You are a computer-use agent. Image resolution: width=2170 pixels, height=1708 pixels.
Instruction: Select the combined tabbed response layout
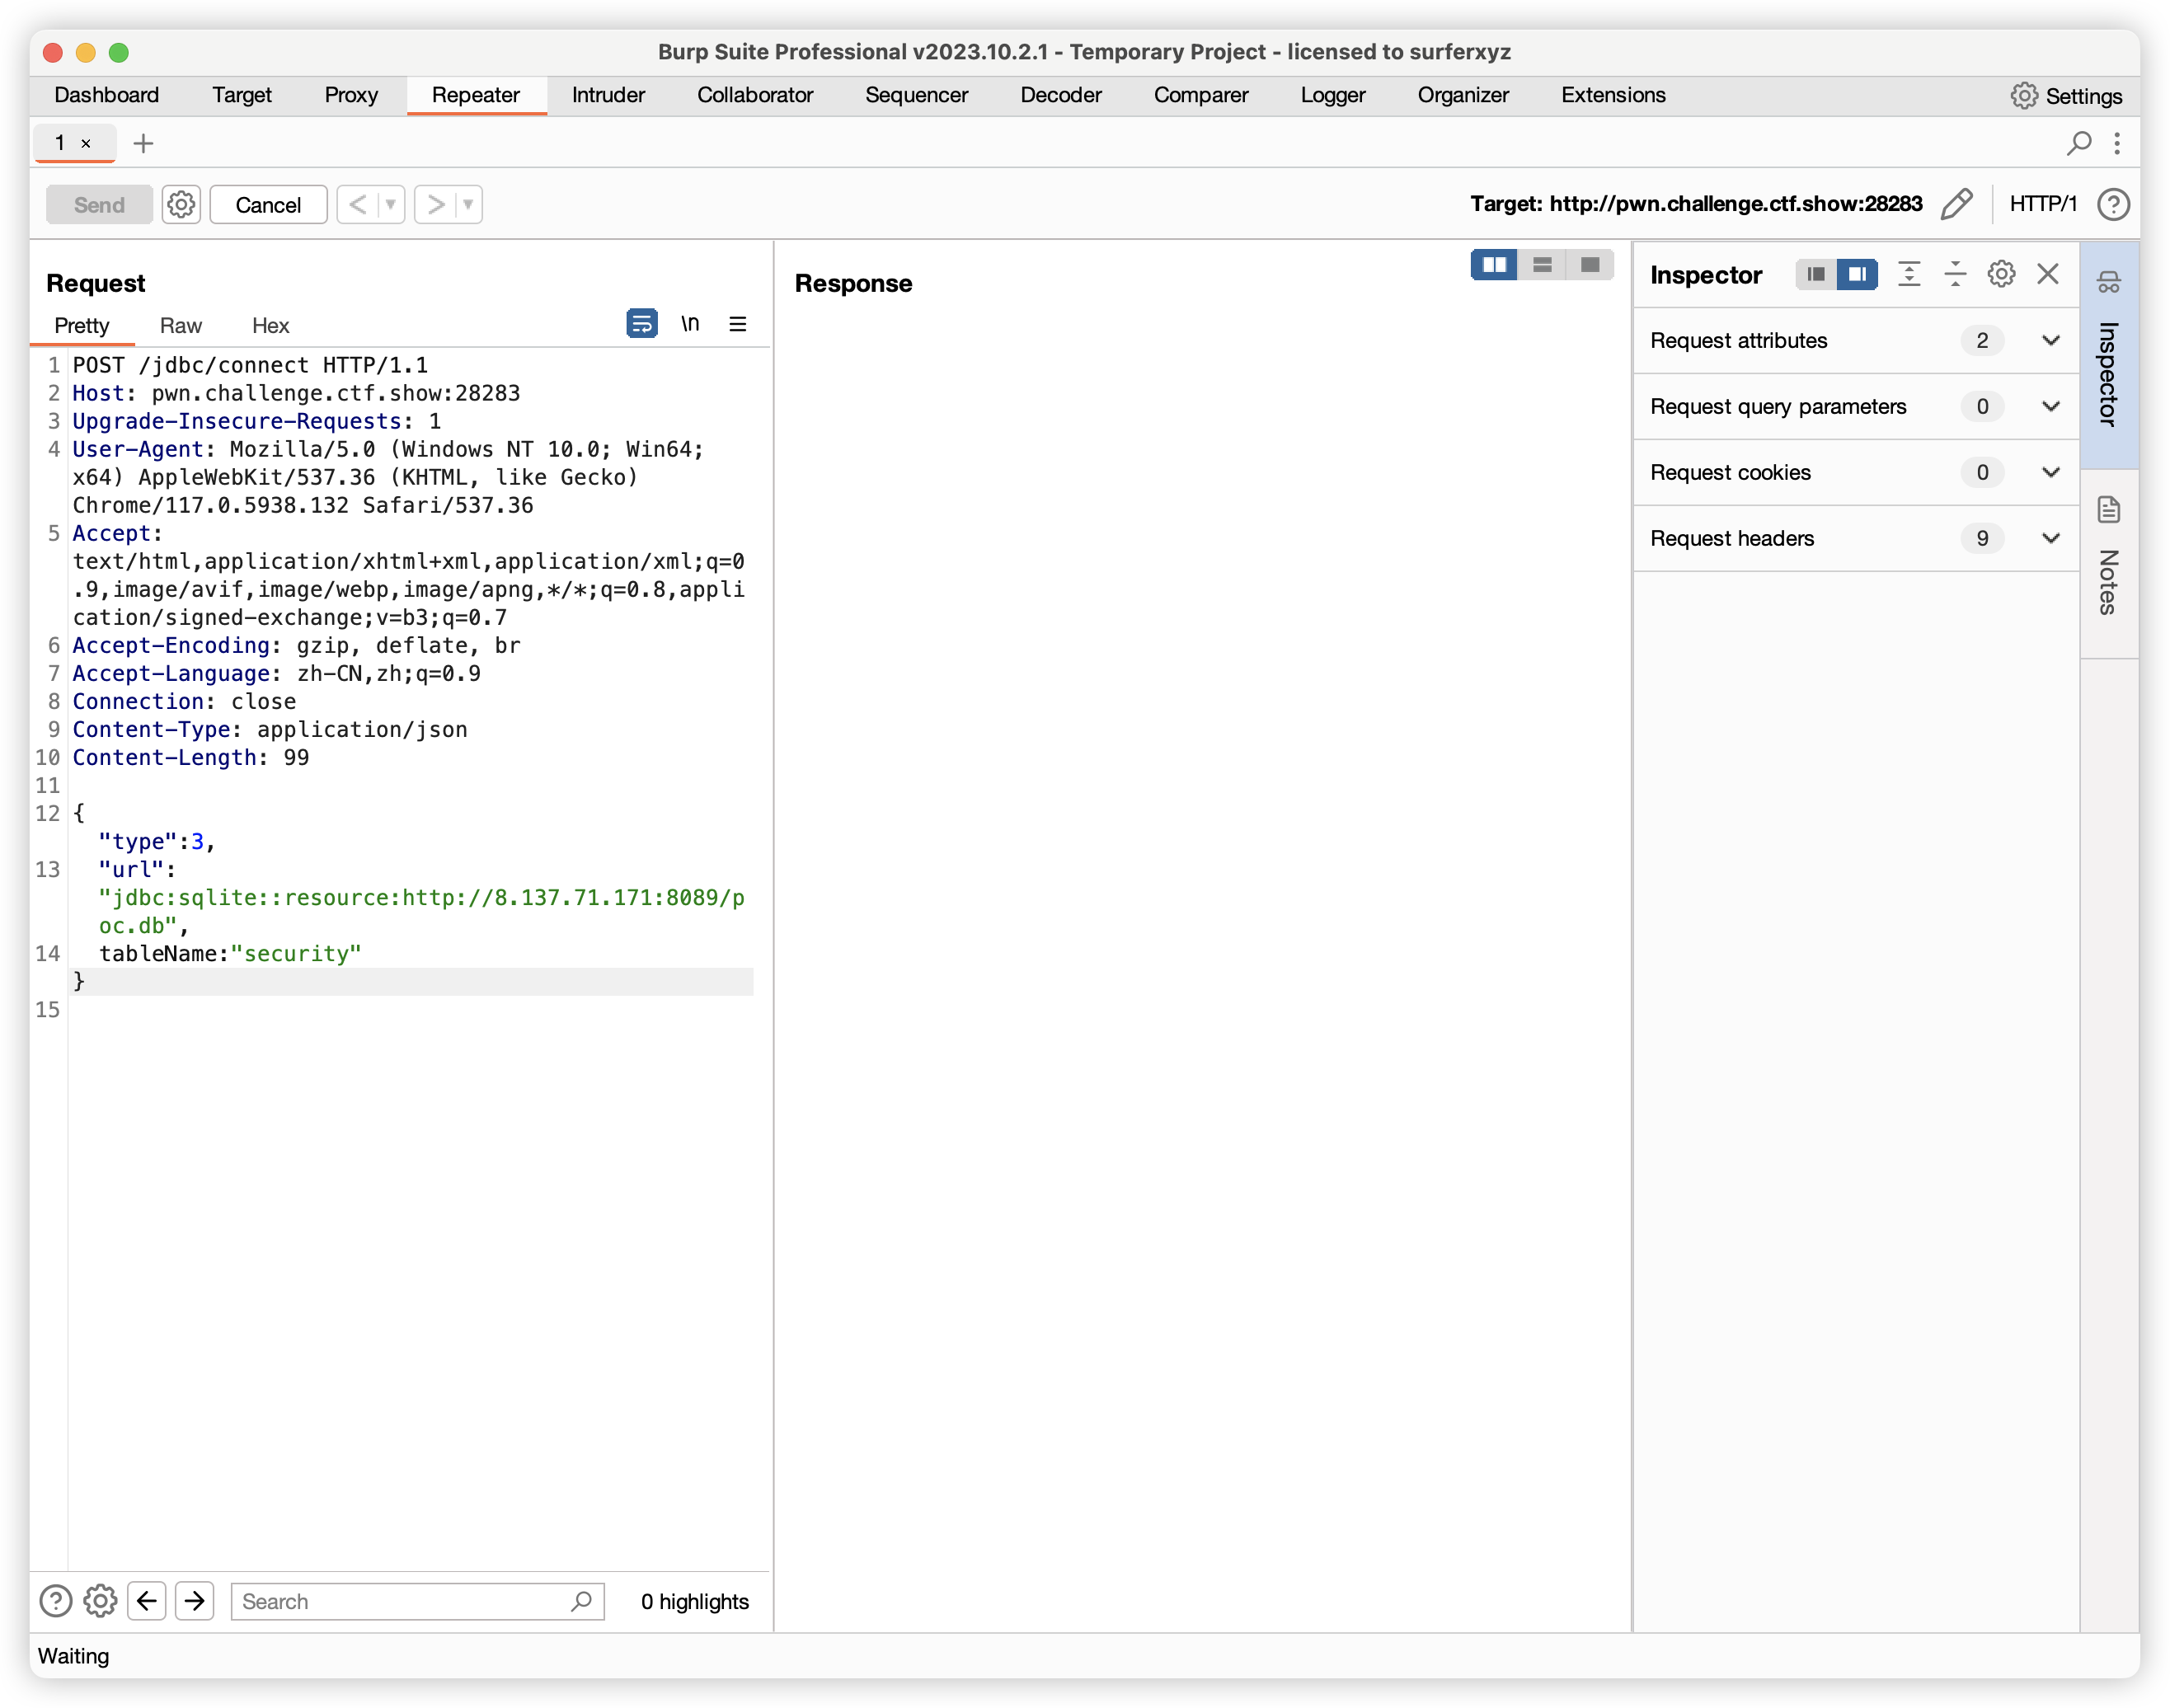(x=1590, y=265)
